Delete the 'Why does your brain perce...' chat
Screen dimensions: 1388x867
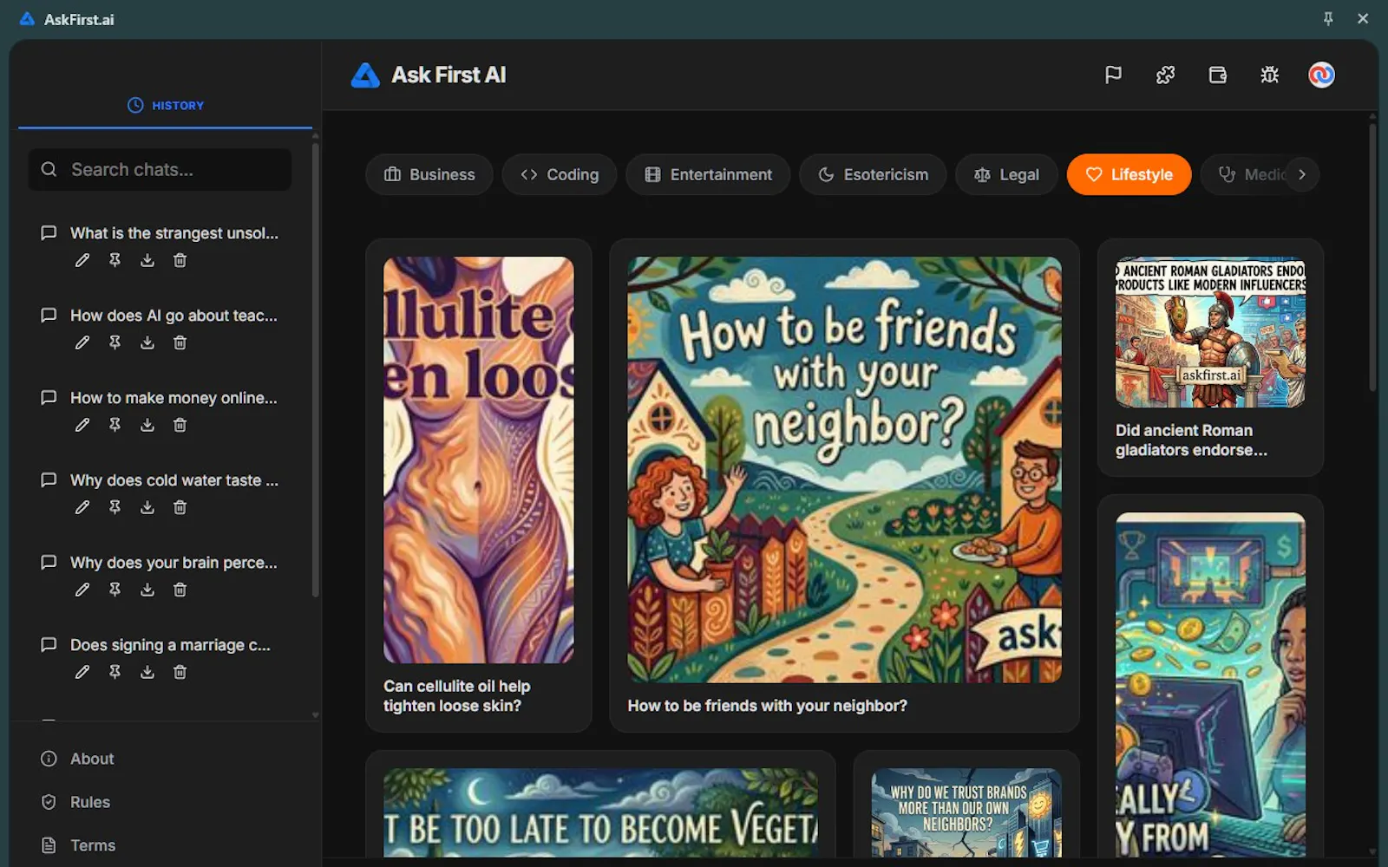click(x=180, y=590)
